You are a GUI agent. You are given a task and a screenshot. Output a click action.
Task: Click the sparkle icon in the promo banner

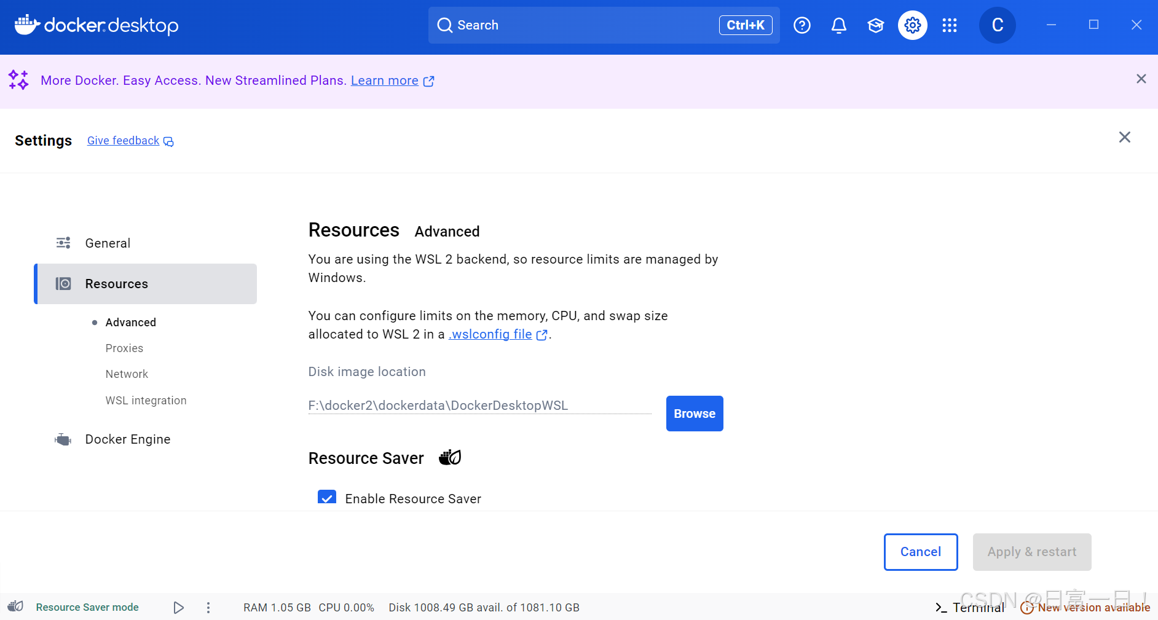18,80
